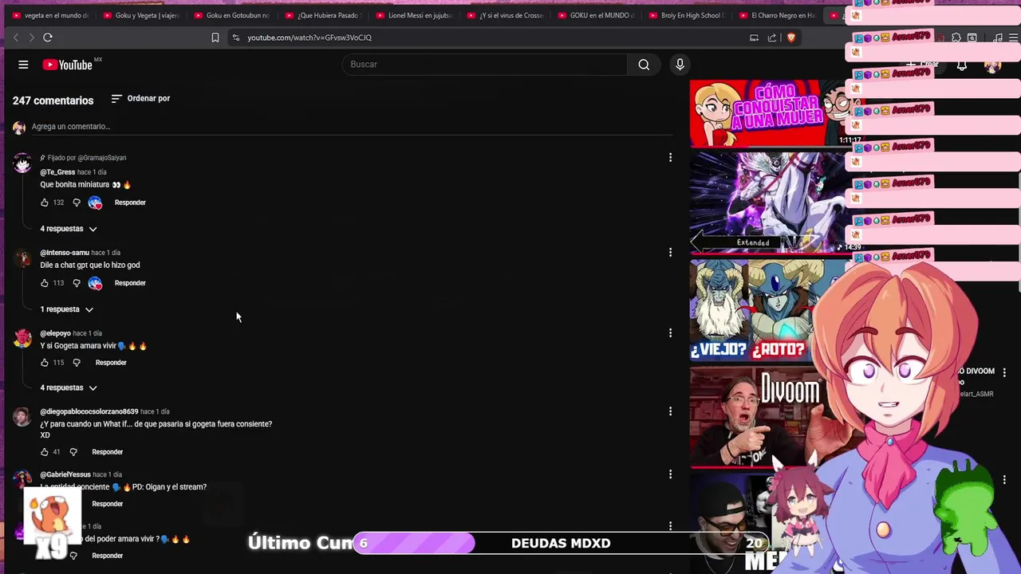Switch to 'El Charro Negro' tab
Image resolution: width=1021 pixels, height=574 pixels.
coord(779,15)
